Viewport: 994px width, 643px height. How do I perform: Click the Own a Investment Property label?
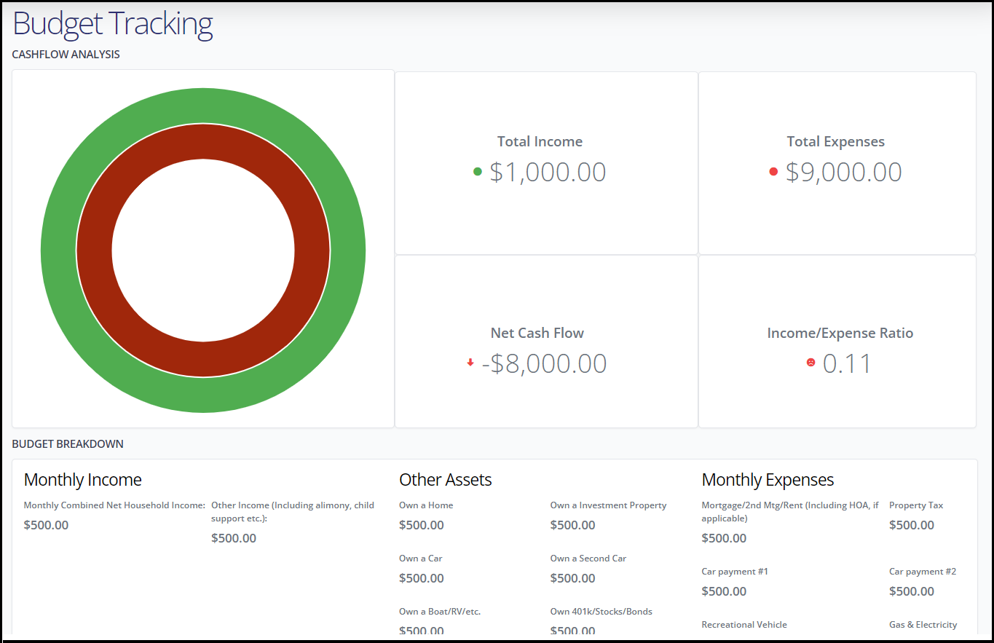(x=609, y=505)
